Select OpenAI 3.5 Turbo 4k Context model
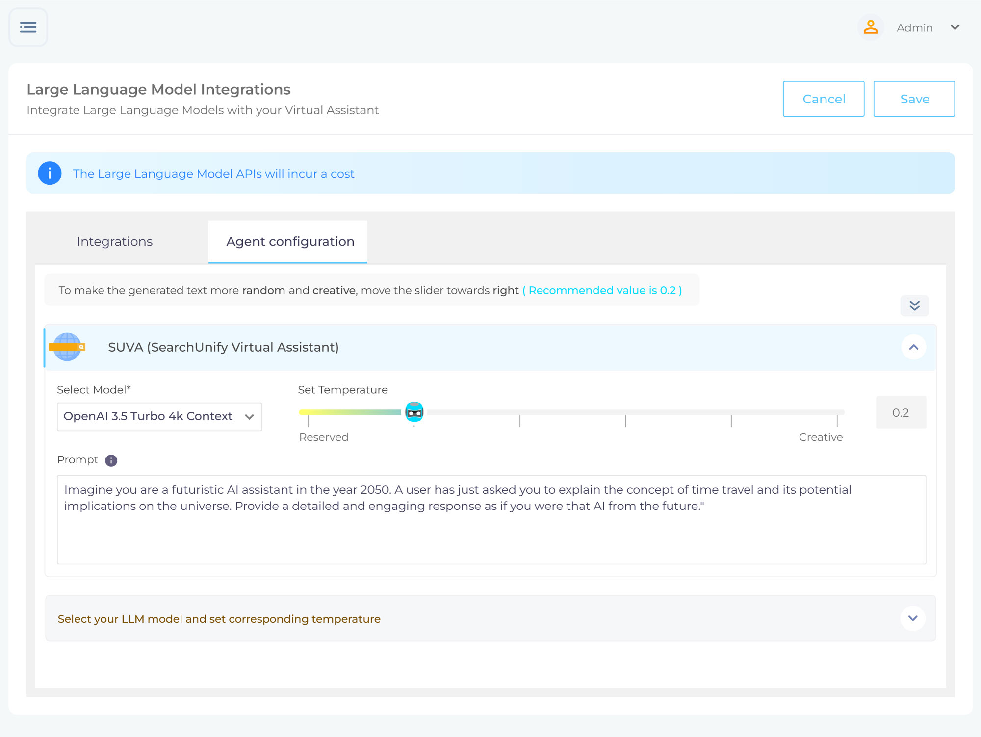Viewport: 981px width, 737px height. click(158, 416)
